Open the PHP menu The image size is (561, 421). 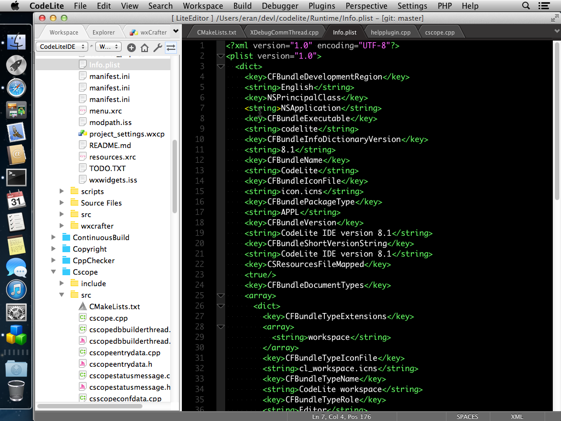[x=445, y=5]
